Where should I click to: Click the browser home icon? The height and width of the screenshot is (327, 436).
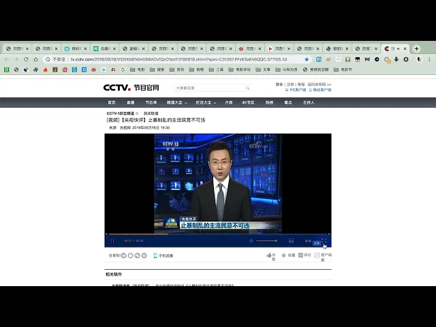point(36,59)
